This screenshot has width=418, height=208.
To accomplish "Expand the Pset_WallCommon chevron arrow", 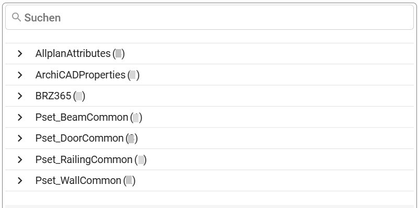I will click(x=20, y=181).
